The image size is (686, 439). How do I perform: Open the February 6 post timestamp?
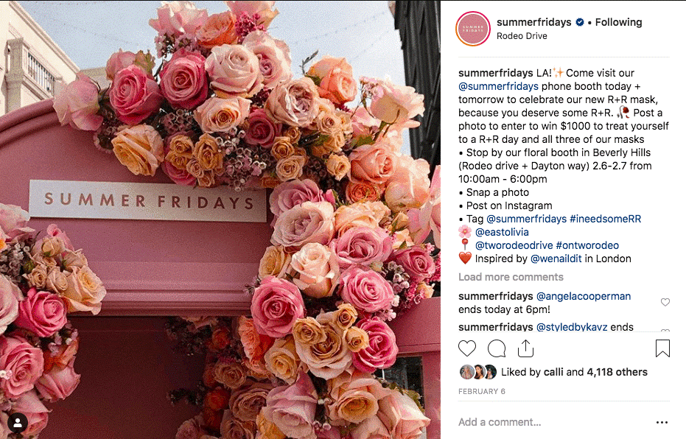tap(482, 391)
